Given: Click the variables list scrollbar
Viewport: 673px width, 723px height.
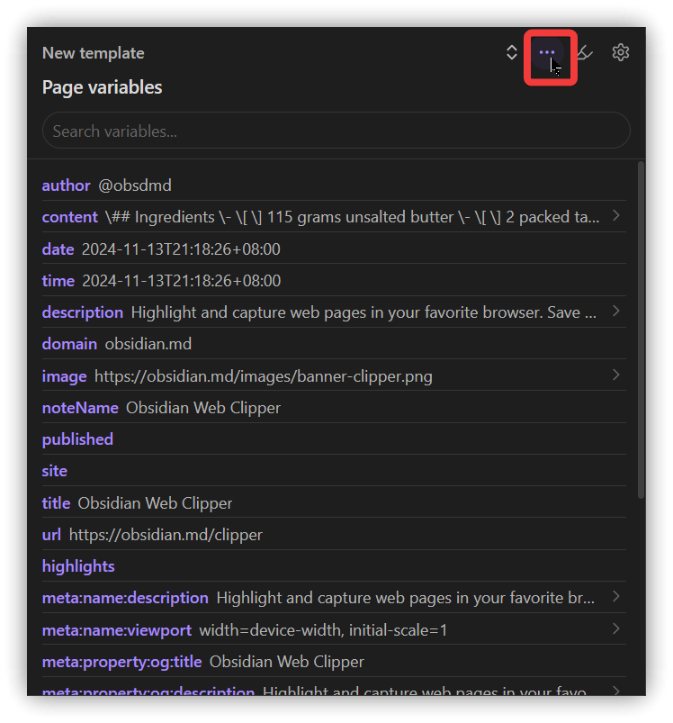Looking at the screenshot, I should (641, 330).
